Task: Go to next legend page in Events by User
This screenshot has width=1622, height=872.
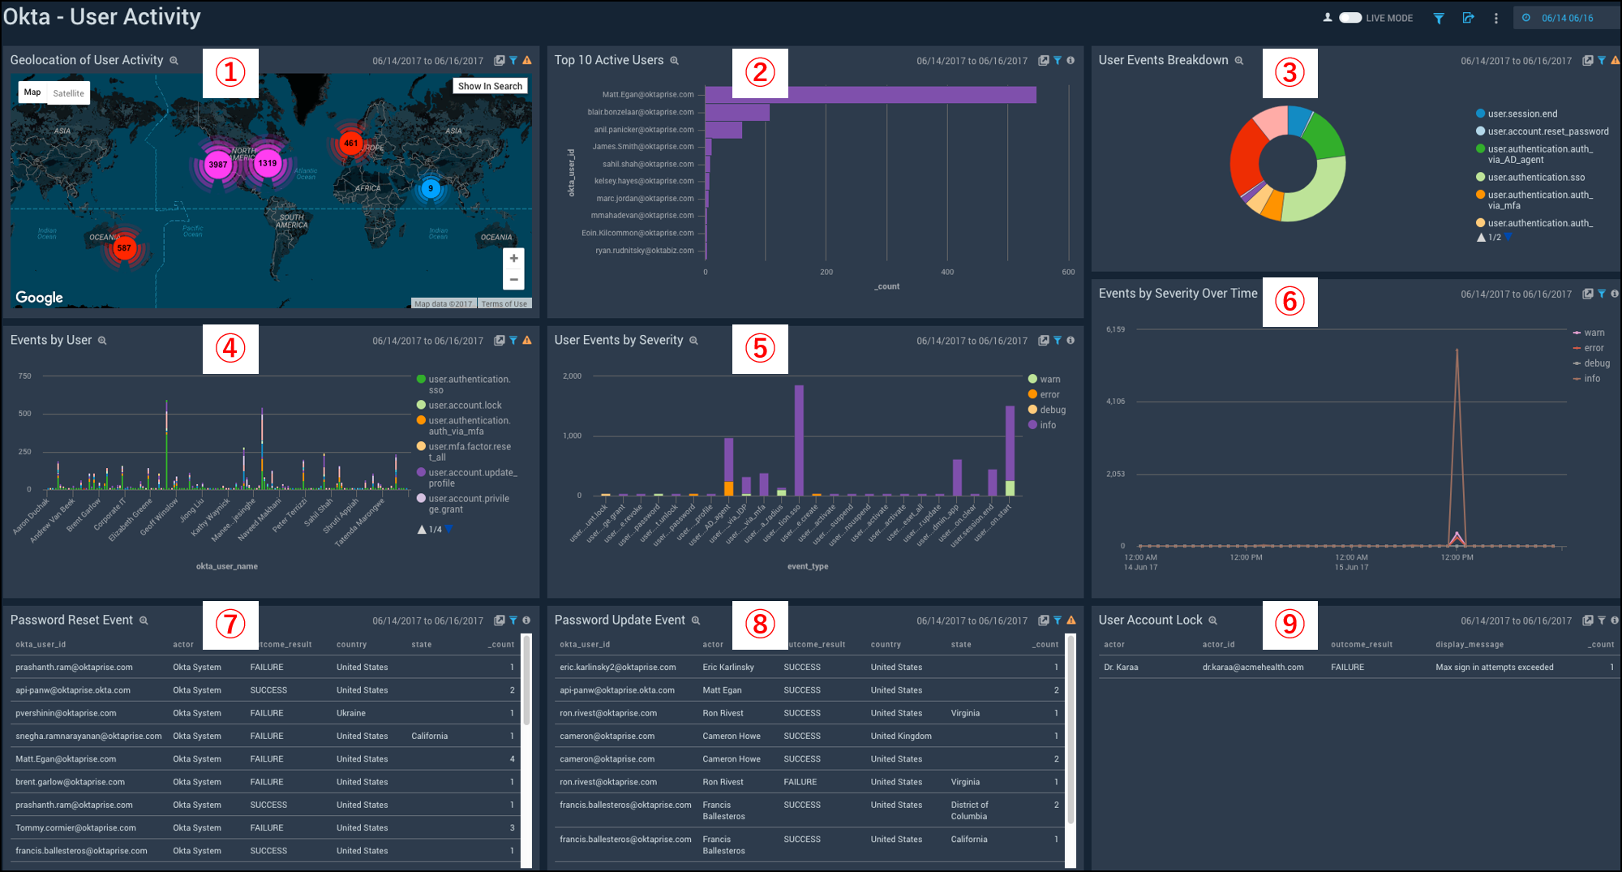Action: pos(448,529)
